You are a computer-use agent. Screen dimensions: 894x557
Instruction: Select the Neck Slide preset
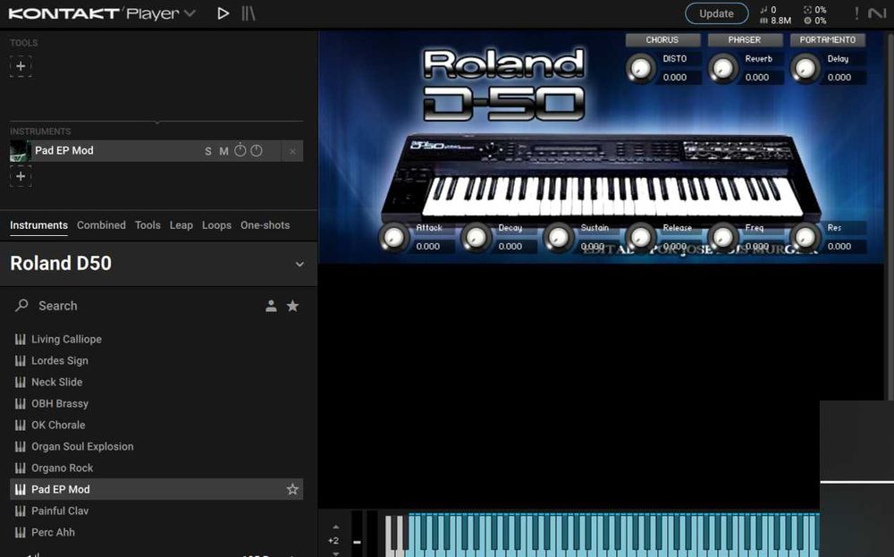[x=156, y=382]
